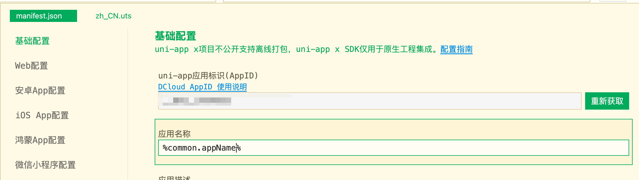Open iOS App配置 in the sidebar

click(x=42, y=115)
